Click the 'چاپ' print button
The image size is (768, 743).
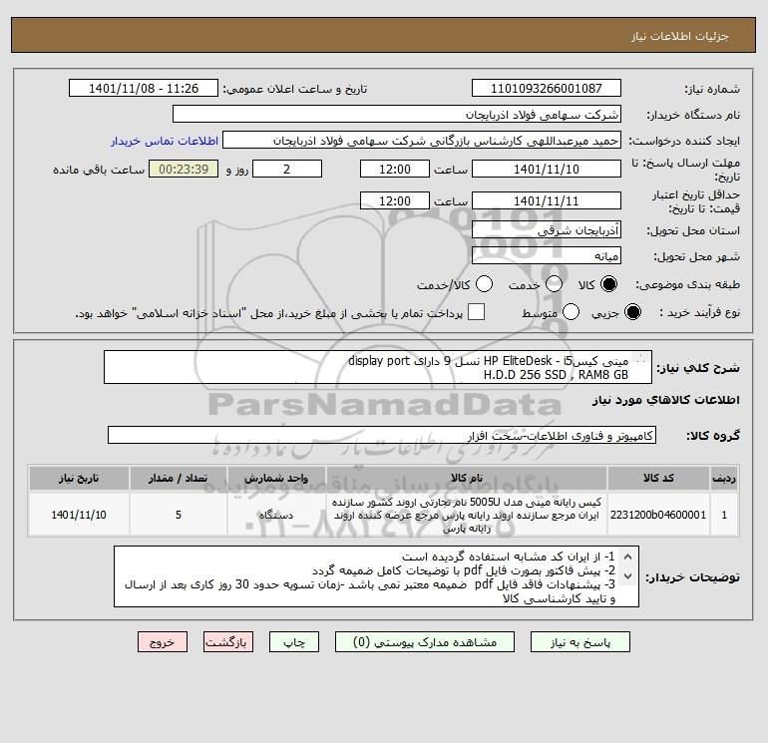[294, 641]
